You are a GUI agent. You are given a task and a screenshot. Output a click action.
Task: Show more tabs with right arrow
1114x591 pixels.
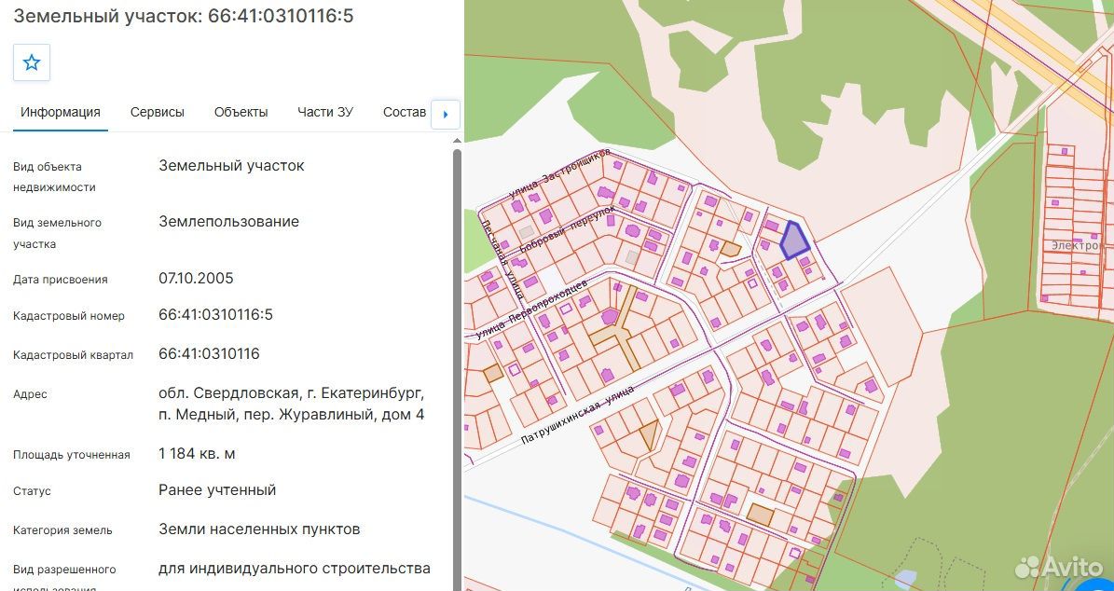[446, 115]
